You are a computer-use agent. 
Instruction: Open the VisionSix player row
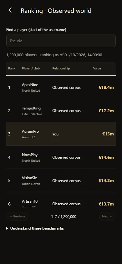point(61,180)
